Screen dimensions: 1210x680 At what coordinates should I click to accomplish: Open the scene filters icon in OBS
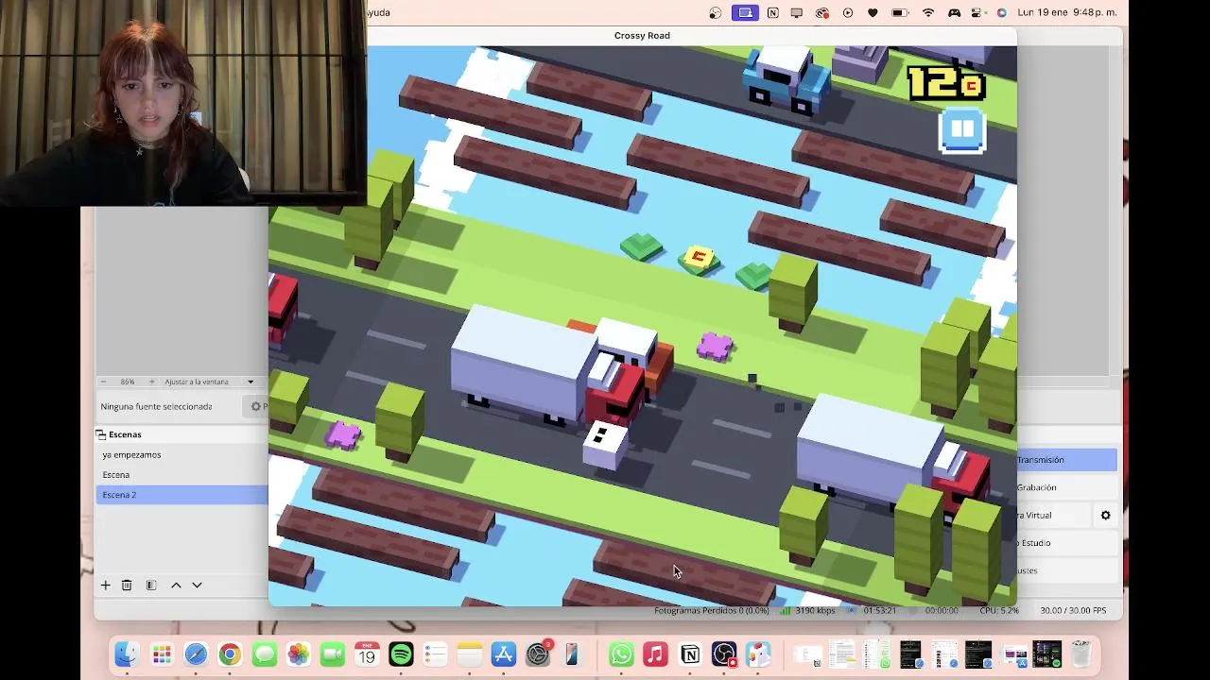point(151,586)
